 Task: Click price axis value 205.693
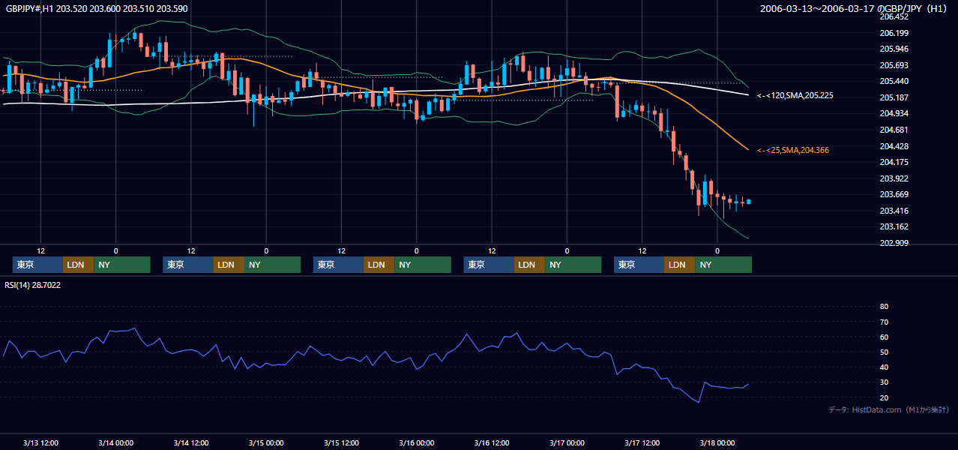894,65
